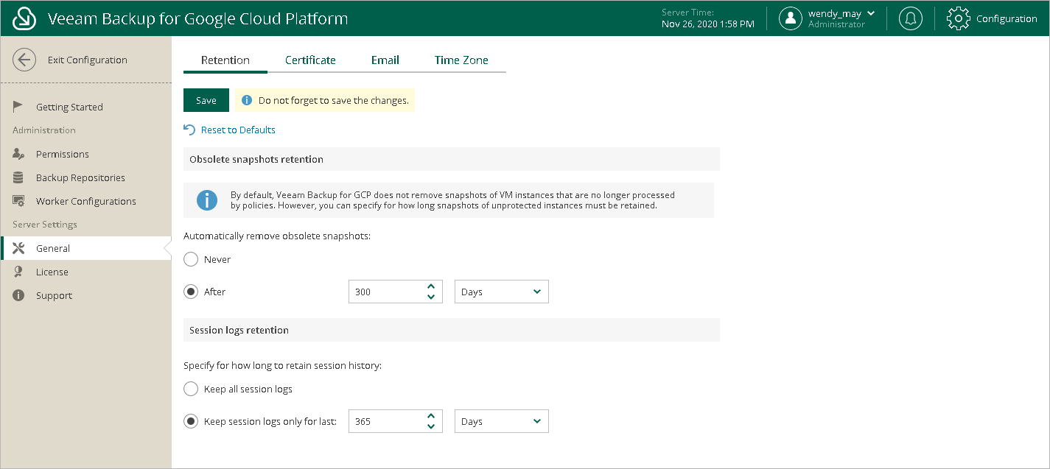
Task: Click the Getting Started flag icon
Action: [x=18, y=107]
